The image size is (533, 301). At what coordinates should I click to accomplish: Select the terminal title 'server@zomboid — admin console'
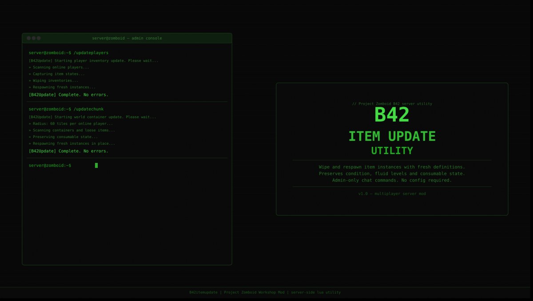pos(127,38)
